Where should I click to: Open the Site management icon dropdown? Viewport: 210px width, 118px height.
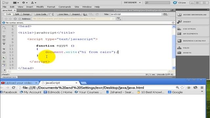[x=33, y=3]
